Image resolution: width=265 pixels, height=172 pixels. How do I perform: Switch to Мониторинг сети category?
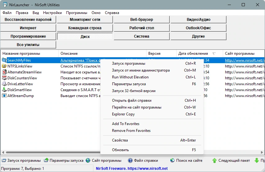(x=85, y=20)
